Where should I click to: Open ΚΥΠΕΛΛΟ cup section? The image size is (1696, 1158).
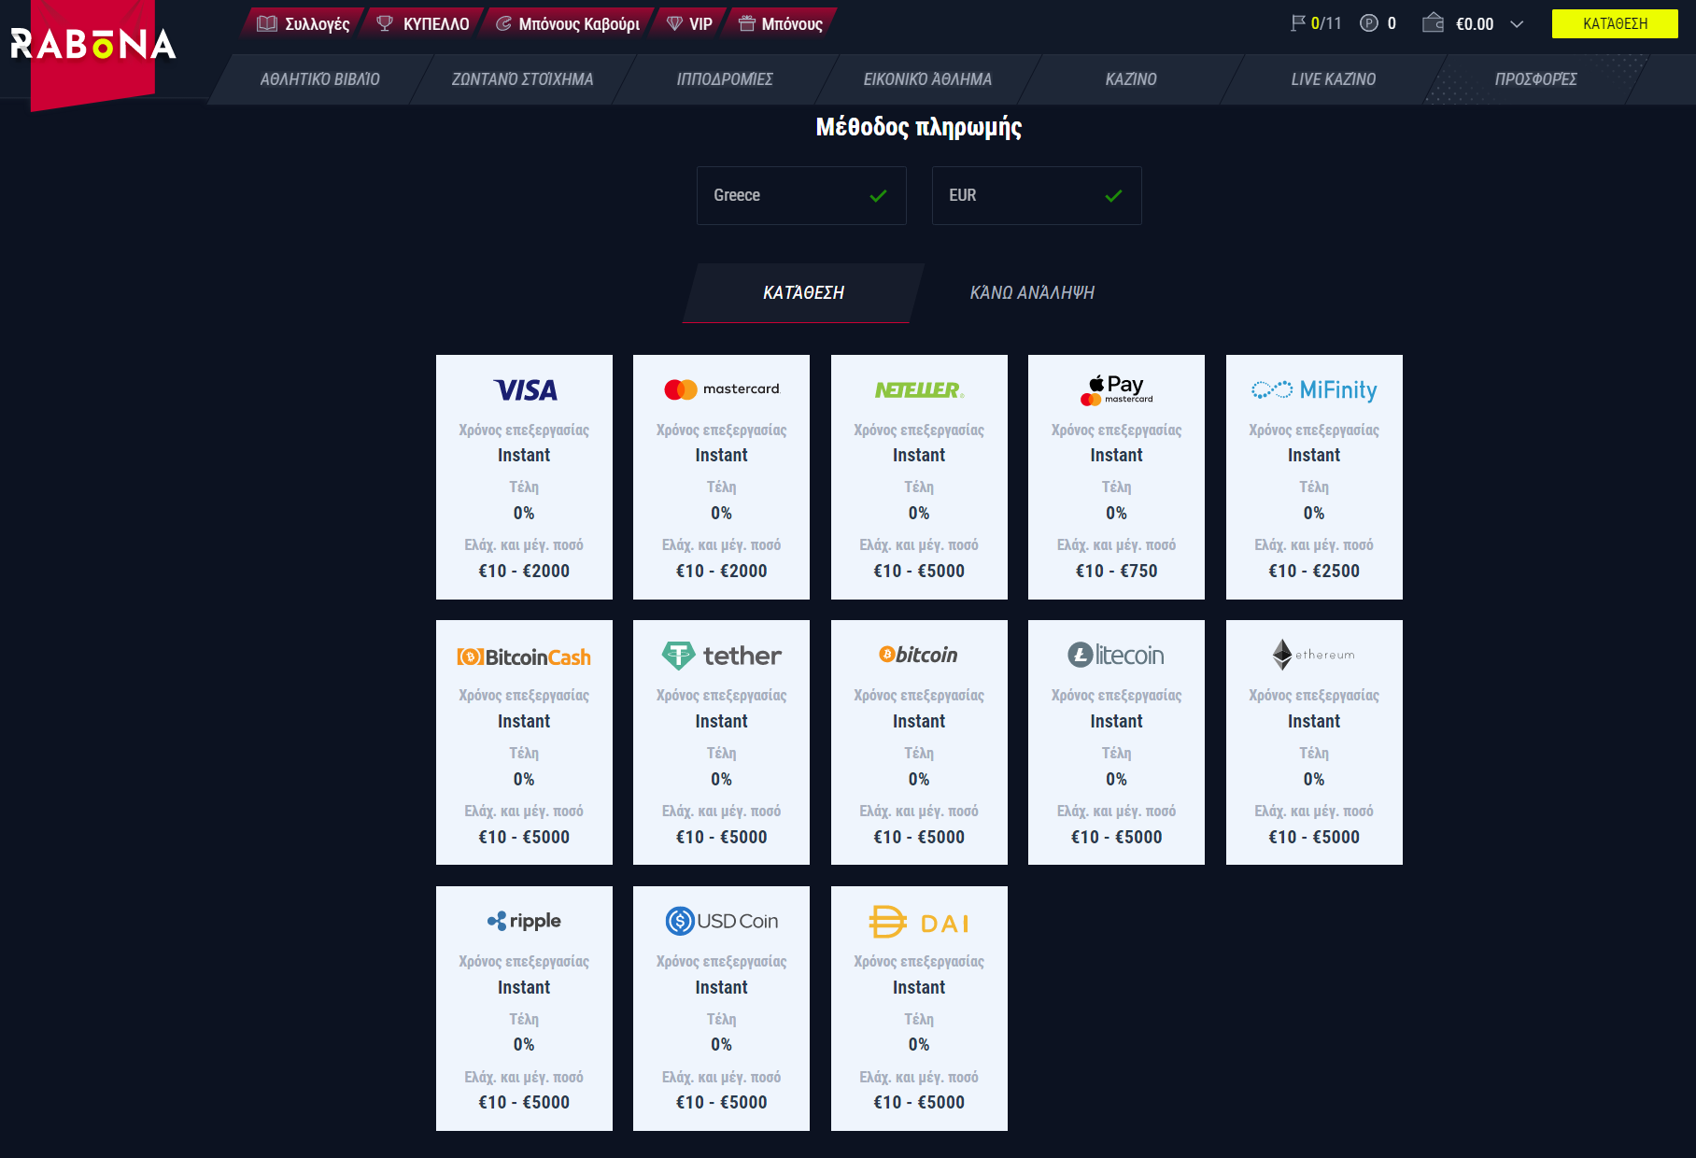422,23
